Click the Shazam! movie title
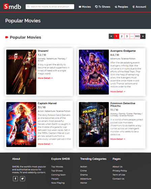Image resolution: width=151 pixels, height=189 pixels. point(43,51)
